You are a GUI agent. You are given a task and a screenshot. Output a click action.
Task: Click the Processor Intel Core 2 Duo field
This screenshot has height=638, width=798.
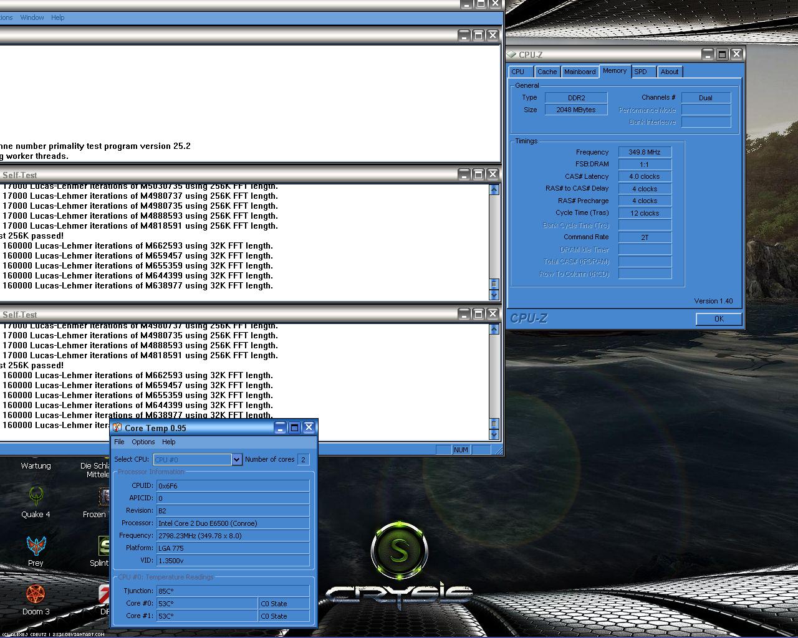point(233,523)
